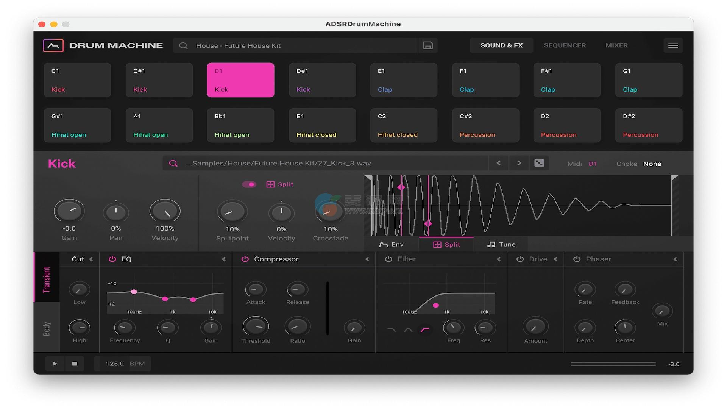Toggle the Split enable switch

[249, 184]
